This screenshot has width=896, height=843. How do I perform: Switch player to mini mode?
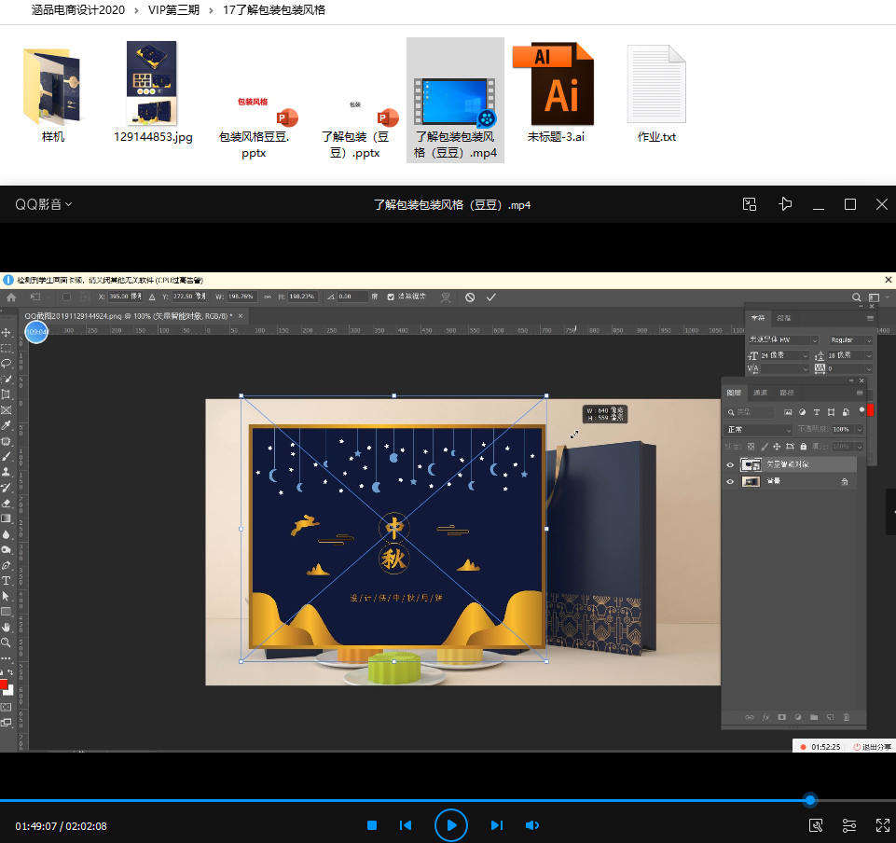750,204
